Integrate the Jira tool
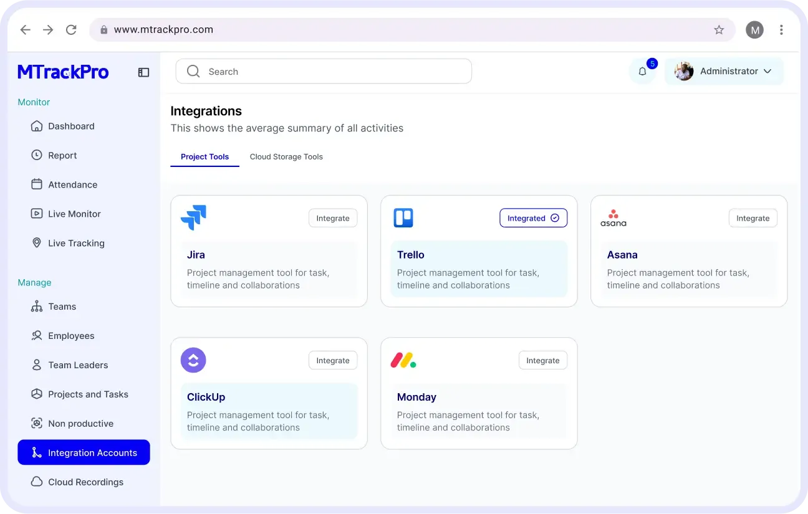 333,218
